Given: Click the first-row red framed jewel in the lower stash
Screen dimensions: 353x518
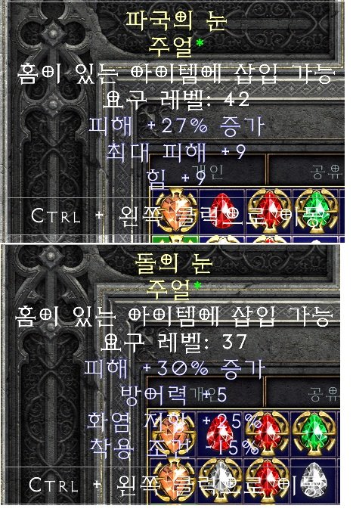Looking at the screenshot, I should click(268, 433).
